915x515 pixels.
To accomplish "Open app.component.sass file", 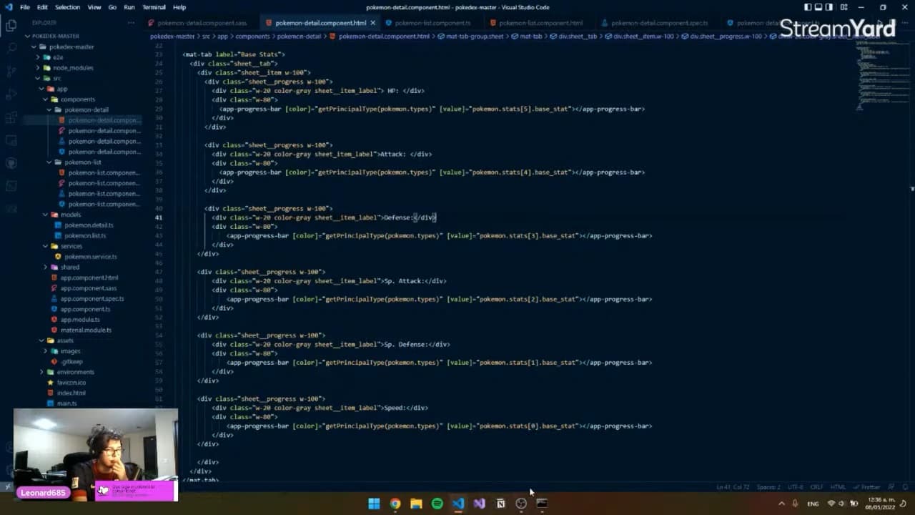I will click(x=89, y=288).
